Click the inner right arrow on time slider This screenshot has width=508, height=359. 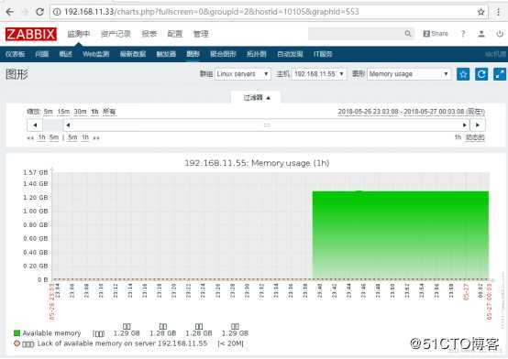click(x=465, y=125)
